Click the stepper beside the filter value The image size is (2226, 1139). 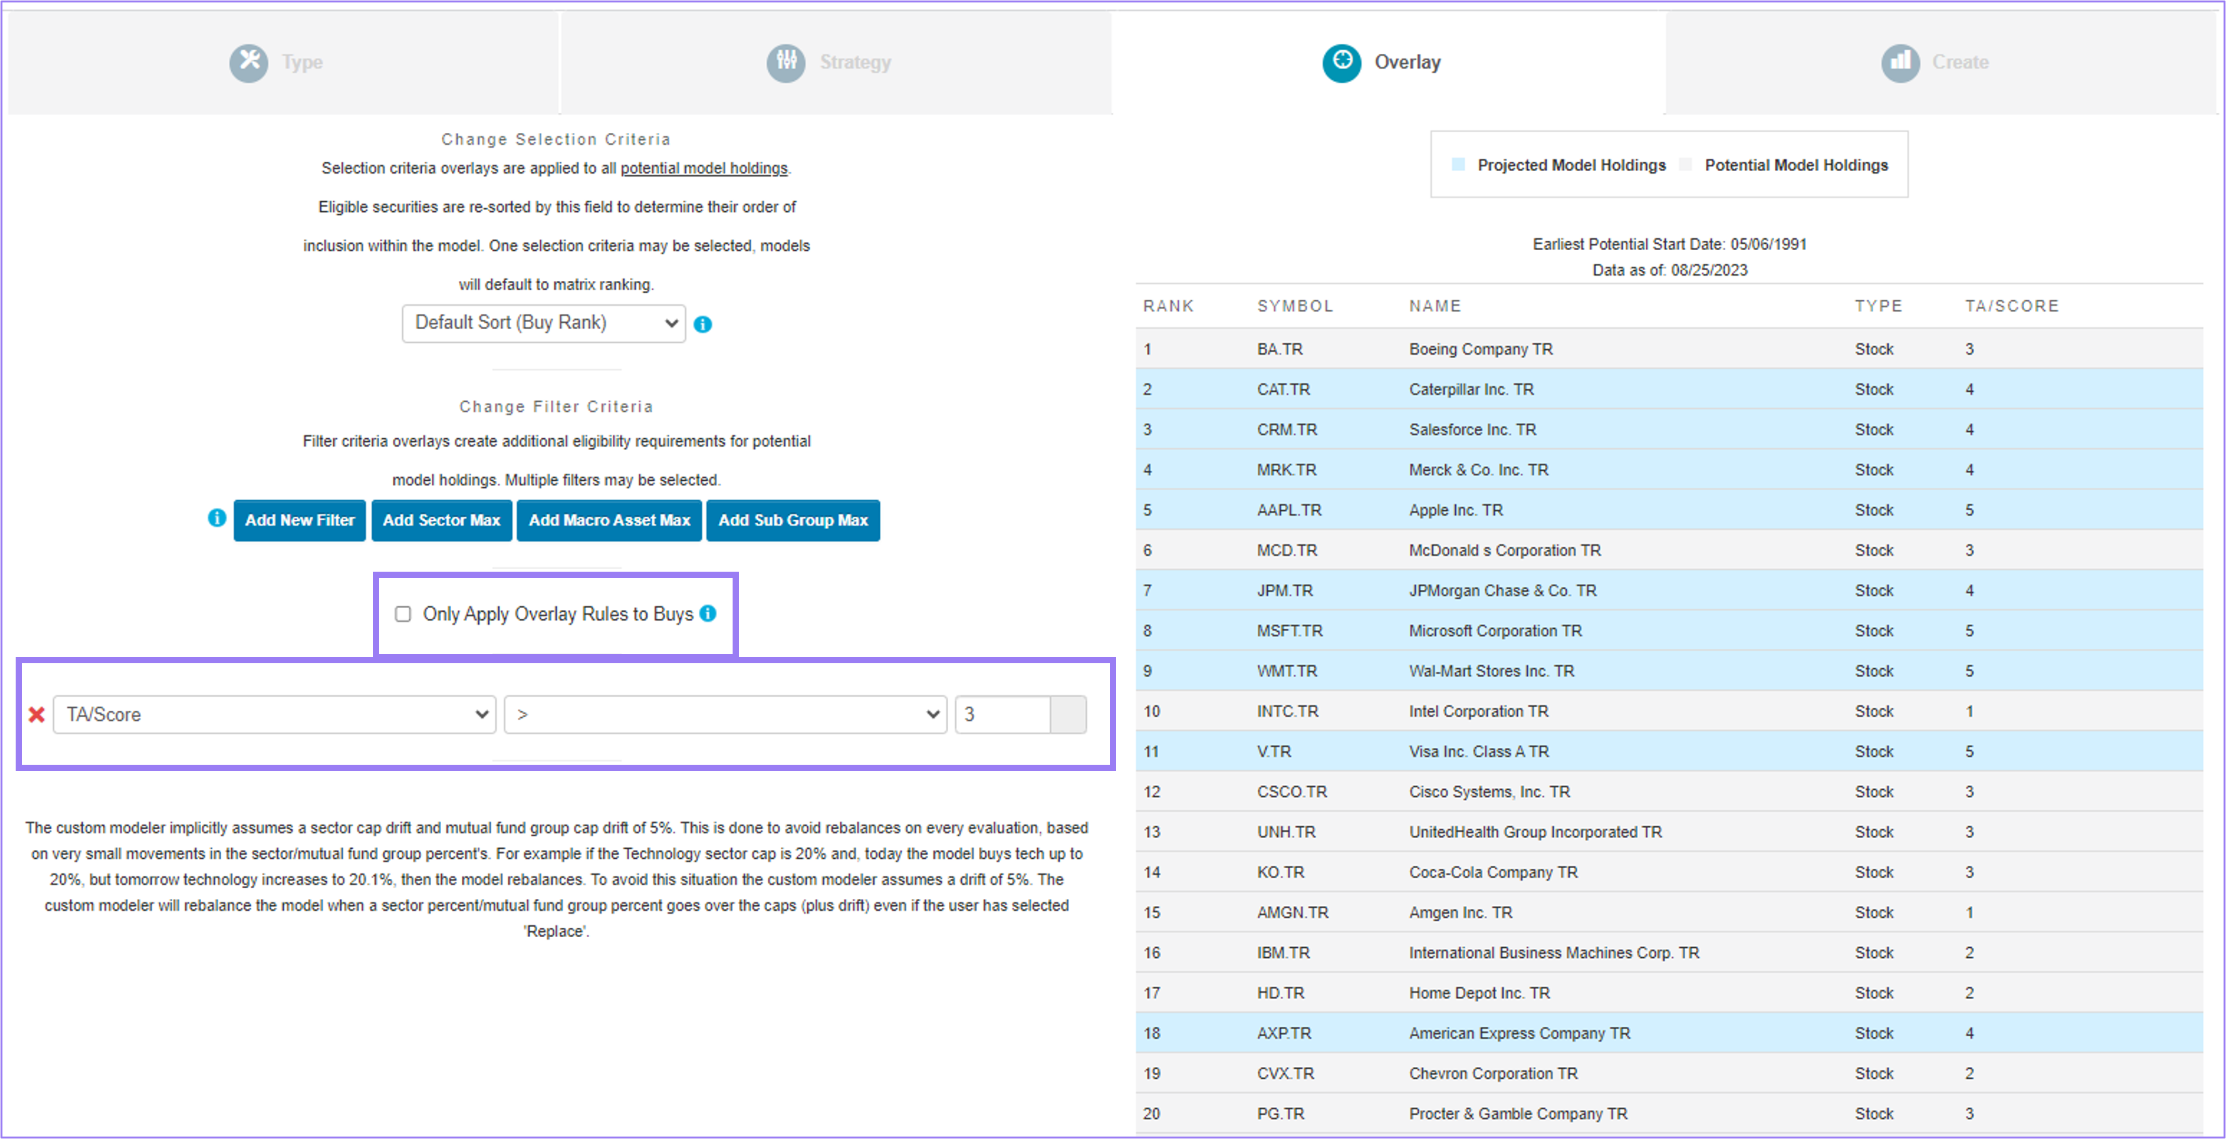coord(1068,715)
